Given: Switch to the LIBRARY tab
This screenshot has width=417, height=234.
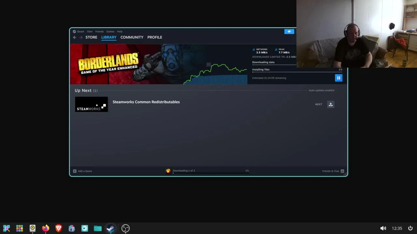Looking at the screenshot, I should (109, 37).
